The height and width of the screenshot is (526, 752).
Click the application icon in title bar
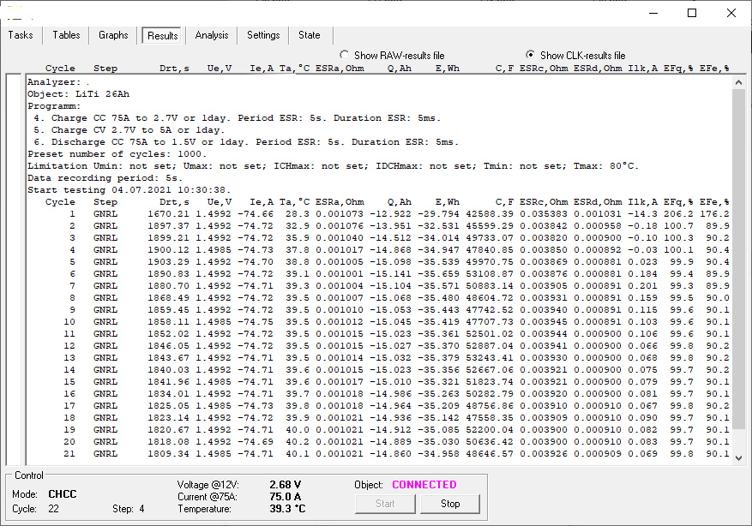(x=15, y=13)
